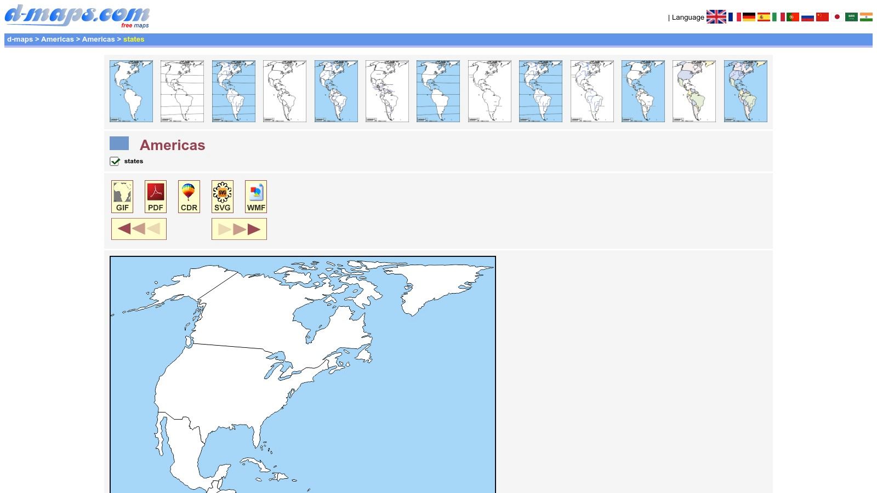This screenshot has width=877, height=493.
Task: Open the homepage via the d-maps.com logo
Action: click(x=77, y=15)
